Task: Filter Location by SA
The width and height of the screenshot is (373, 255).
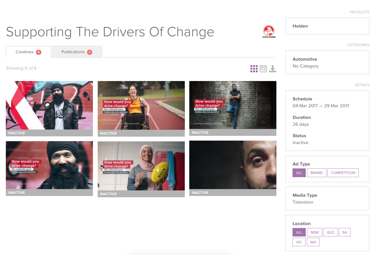Action: click(344, 232)
